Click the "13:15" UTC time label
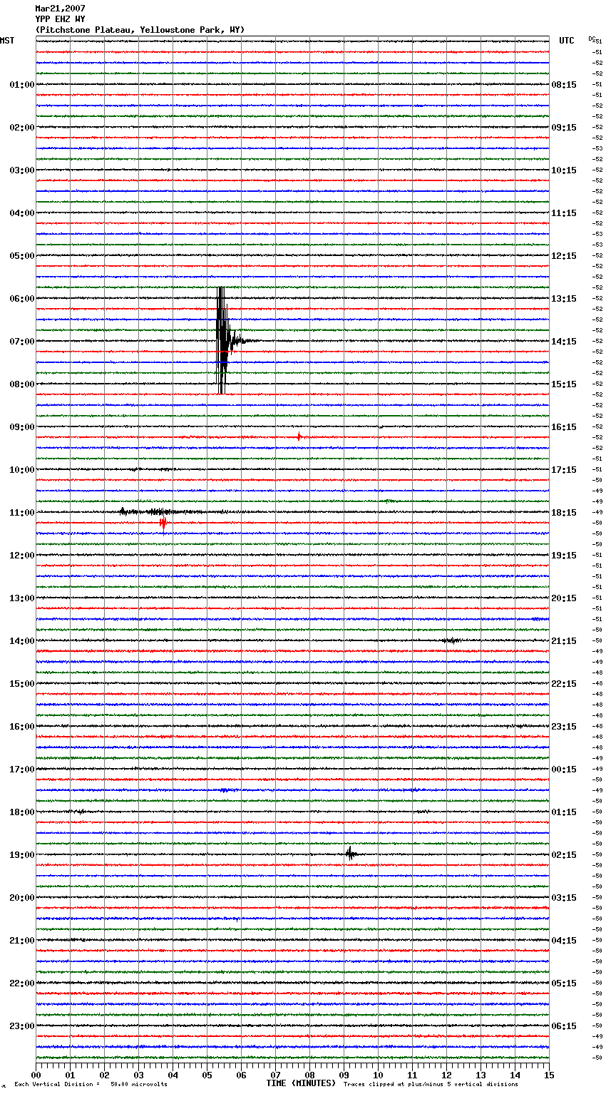606x1094 pixels. 564,299
